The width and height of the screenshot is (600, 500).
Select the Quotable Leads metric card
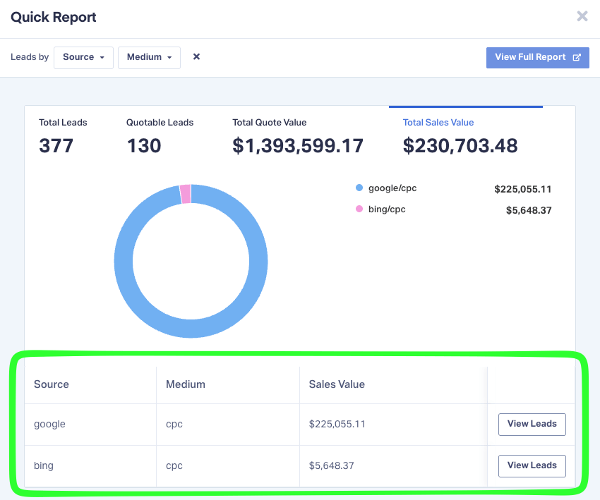160,134
